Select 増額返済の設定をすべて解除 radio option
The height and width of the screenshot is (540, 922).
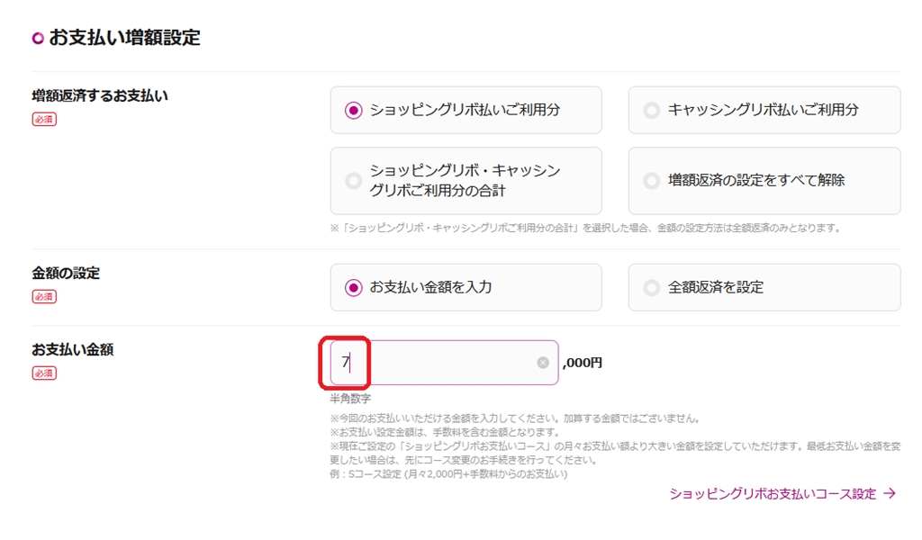coord(652,181)
